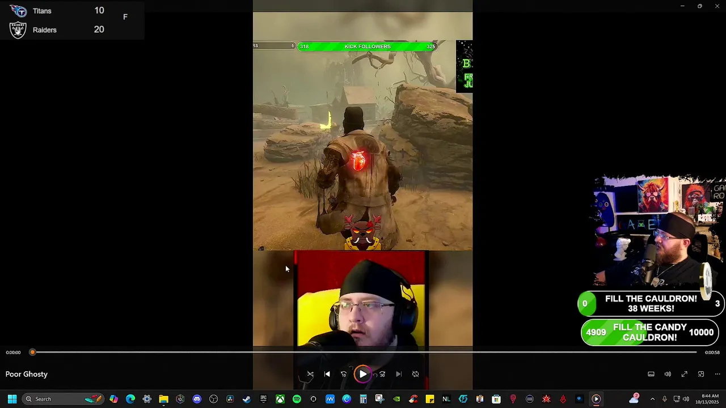Open the Windows Start menu
Screen dimensions: 726x408
click(12, 399)
